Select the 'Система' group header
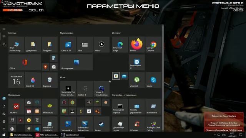Viewport: 246px width, 138px height. click(x=12, y=33)
